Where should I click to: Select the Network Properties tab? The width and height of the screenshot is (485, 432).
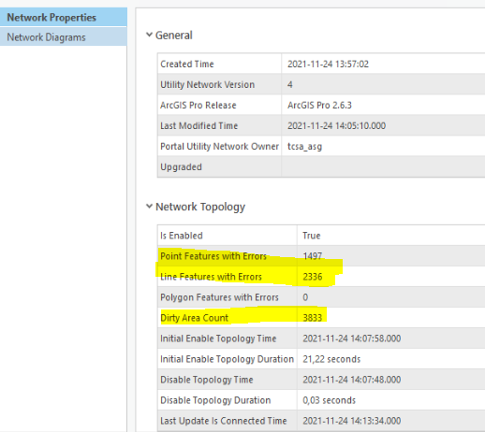[64, 17]
